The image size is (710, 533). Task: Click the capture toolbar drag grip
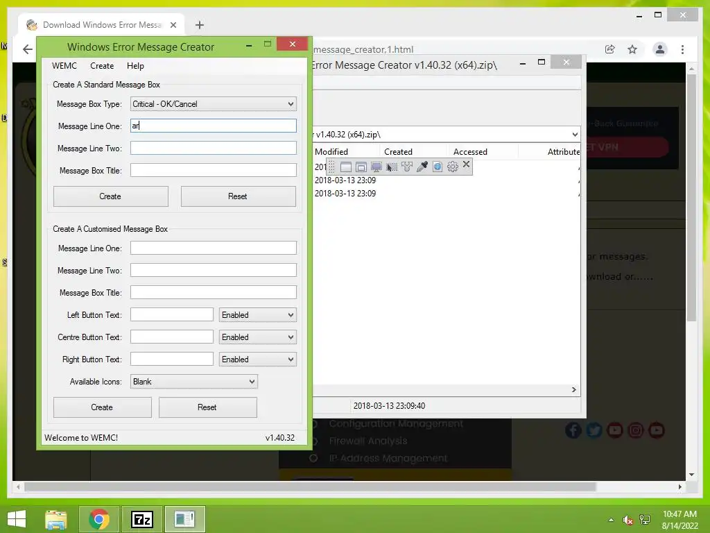331,167
